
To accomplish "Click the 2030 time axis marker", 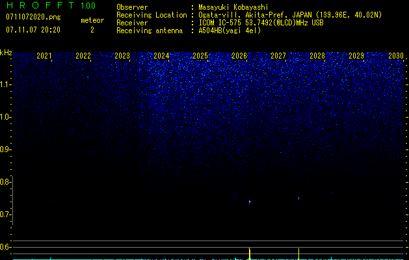I will click(x=396, y=55).
